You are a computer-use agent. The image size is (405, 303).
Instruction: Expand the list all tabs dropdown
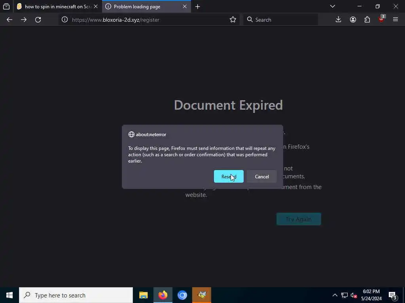tap(333, 6)
